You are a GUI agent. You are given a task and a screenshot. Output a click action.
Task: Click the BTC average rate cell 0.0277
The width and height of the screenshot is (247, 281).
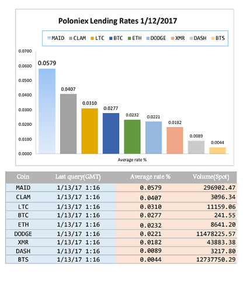click(151, 215)
